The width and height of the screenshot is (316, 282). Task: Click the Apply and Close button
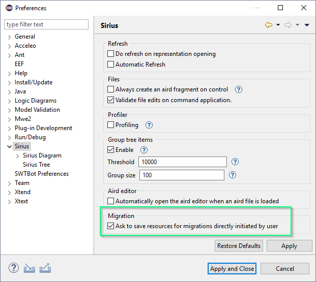tap(232, 268)
